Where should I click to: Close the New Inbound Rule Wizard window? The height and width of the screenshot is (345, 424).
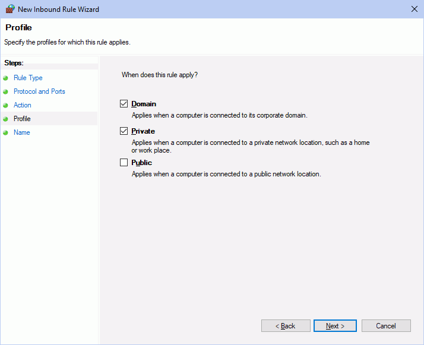click(413, 9)
